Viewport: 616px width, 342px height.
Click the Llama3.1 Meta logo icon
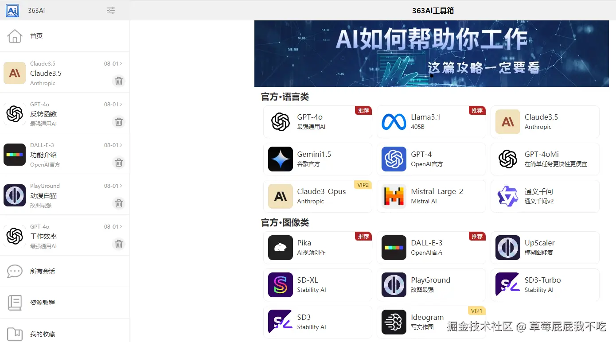[394, 122]
